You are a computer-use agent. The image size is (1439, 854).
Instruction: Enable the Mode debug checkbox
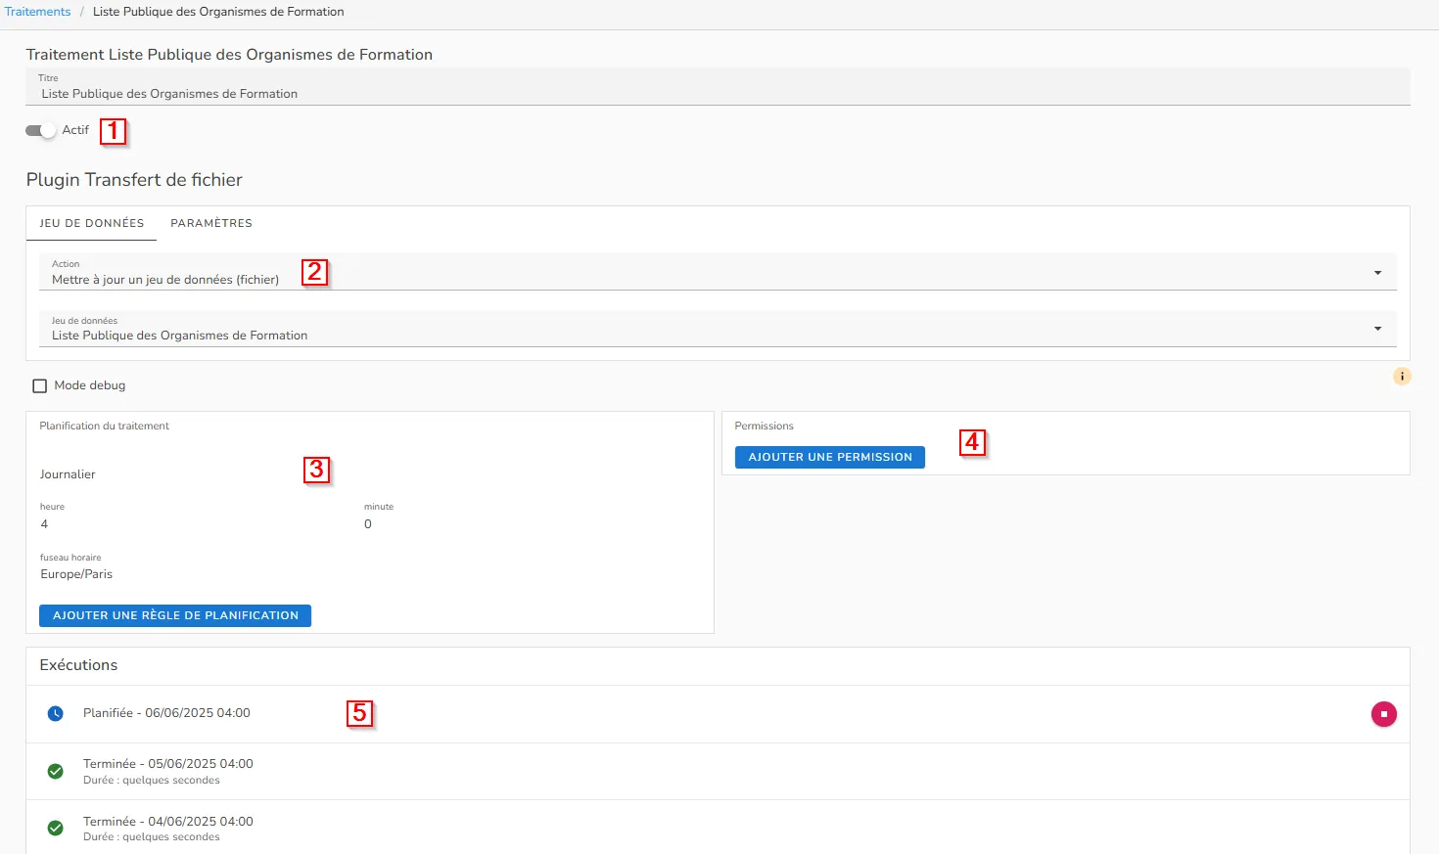tap(40, 385)
